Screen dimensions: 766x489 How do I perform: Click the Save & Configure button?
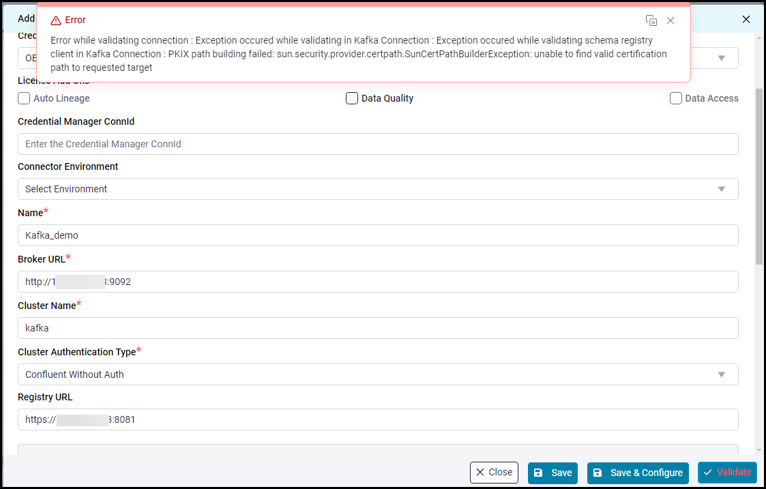pos(638,473)
